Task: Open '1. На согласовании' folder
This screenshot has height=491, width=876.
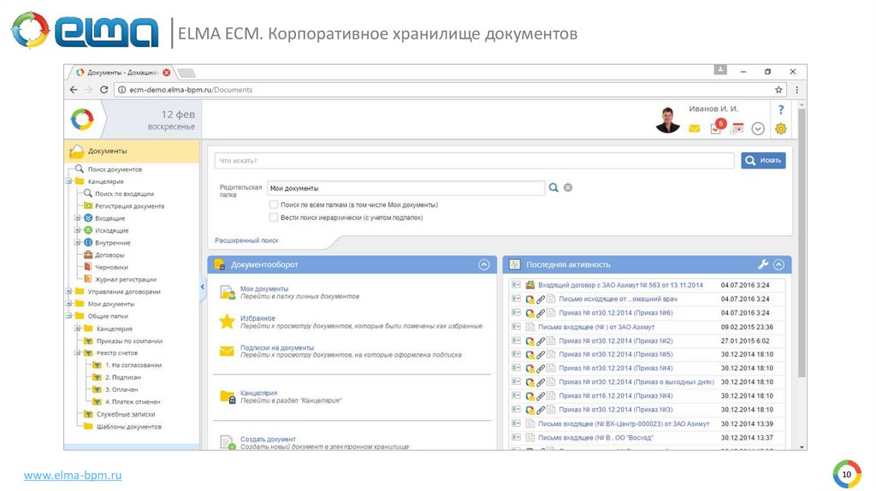Action: coord(133,365)
